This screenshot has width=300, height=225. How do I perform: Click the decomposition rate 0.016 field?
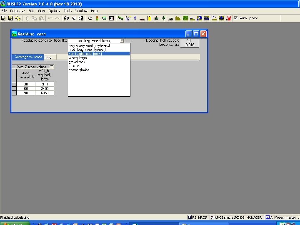coord(190,45)
